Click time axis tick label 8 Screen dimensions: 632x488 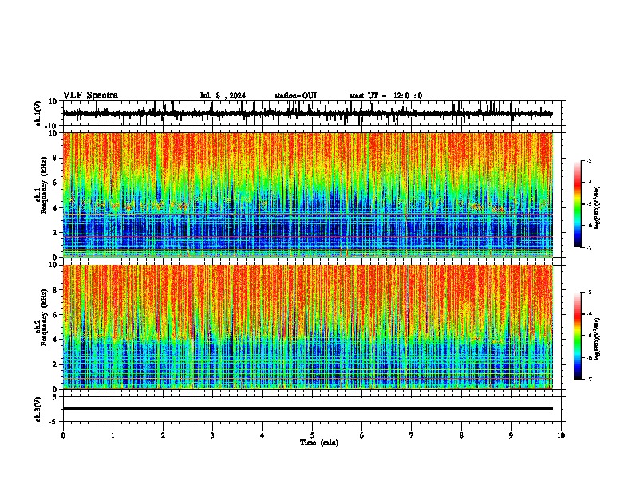[x=461, y=435]
